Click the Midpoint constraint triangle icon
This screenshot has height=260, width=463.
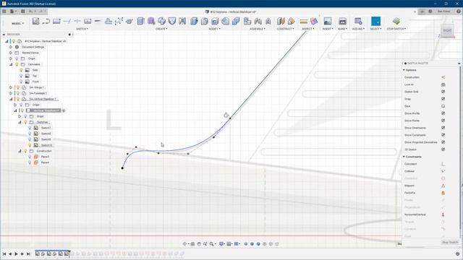coord(443,186)
